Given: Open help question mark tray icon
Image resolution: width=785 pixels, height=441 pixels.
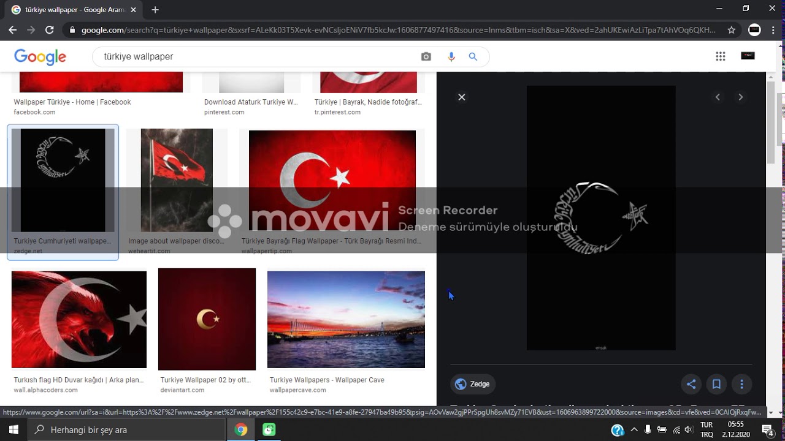Looking at the screenshot, I should pos(618,430).
